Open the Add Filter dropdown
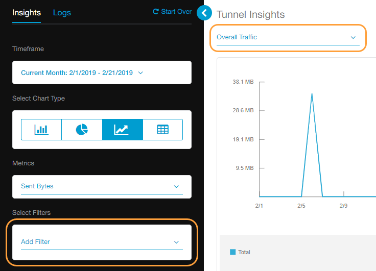This screenshot has width=376, height=271. click(x=101, y=242)
